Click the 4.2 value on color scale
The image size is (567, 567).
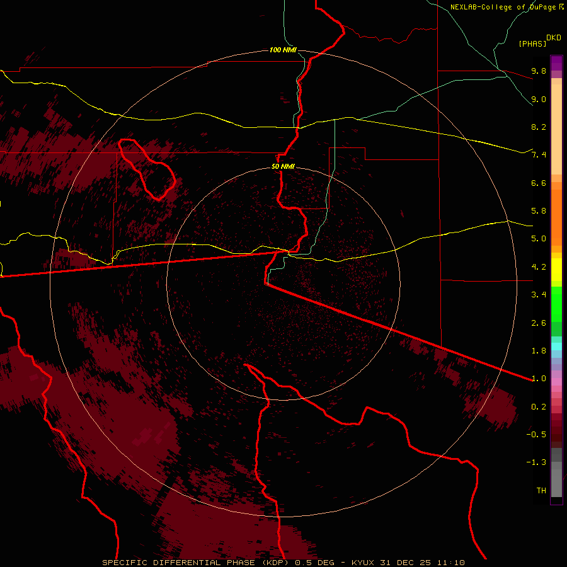(x=539, y=267)
